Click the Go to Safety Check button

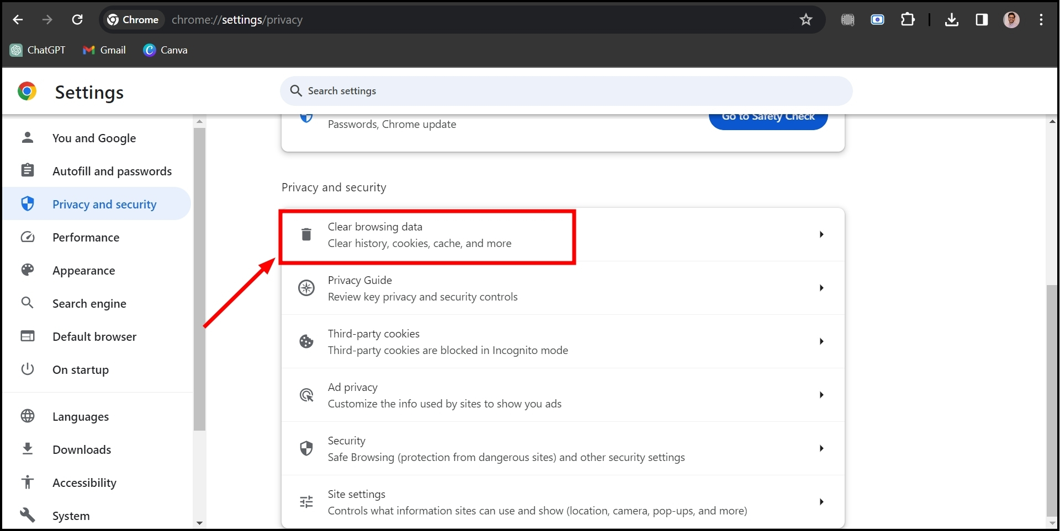(768, 118)
